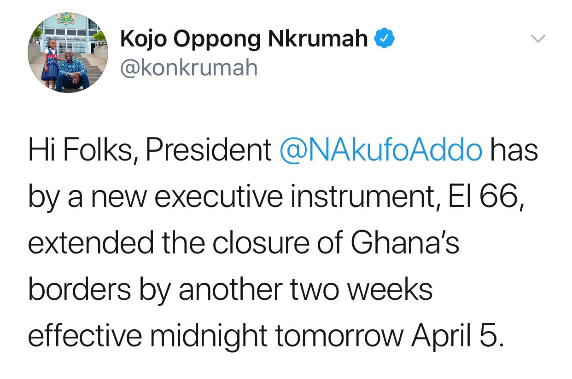Click the word "President" in the tweet
Image resolution: width=572 pixels, height=379 pixels.
coord(209,150)
